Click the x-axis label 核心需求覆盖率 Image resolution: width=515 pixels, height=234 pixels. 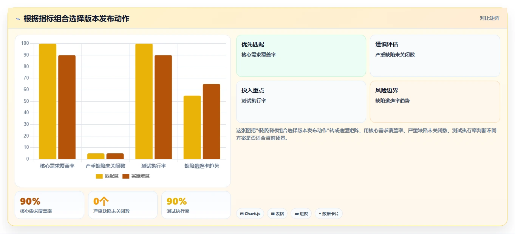(57, 166)
